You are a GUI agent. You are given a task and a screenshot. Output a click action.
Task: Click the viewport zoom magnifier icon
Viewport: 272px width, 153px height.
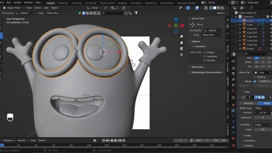click(x=181, y=37)
